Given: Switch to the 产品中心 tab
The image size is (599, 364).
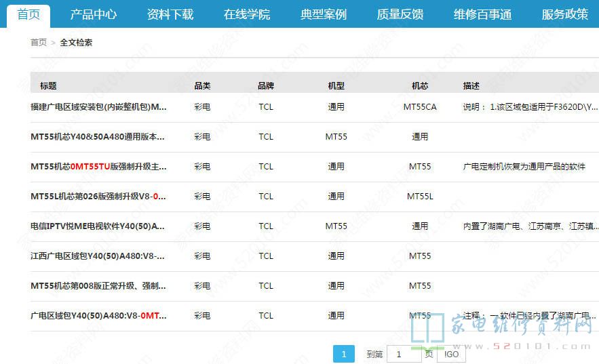Looking at the screenshot, I should point(94,14).
